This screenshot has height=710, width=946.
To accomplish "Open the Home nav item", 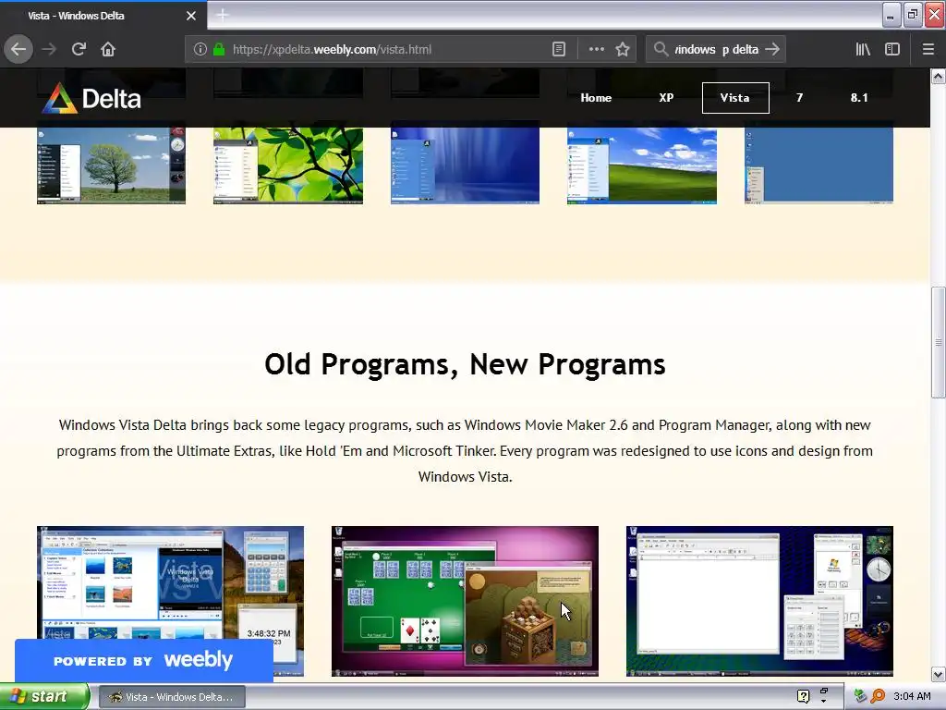I will pyautogui.click(x=596, y=98).
